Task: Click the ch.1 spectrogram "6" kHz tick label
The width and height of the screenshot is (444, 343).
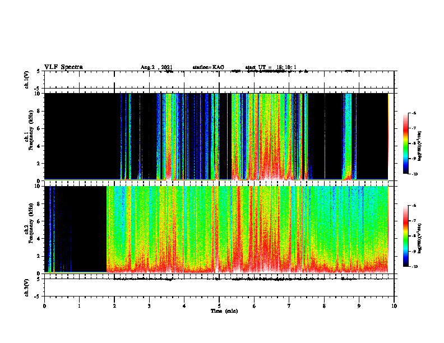Action: click(x=39, y=128)
